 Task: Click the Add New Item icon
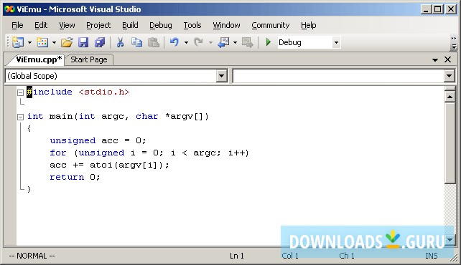(x=42, y=42)
